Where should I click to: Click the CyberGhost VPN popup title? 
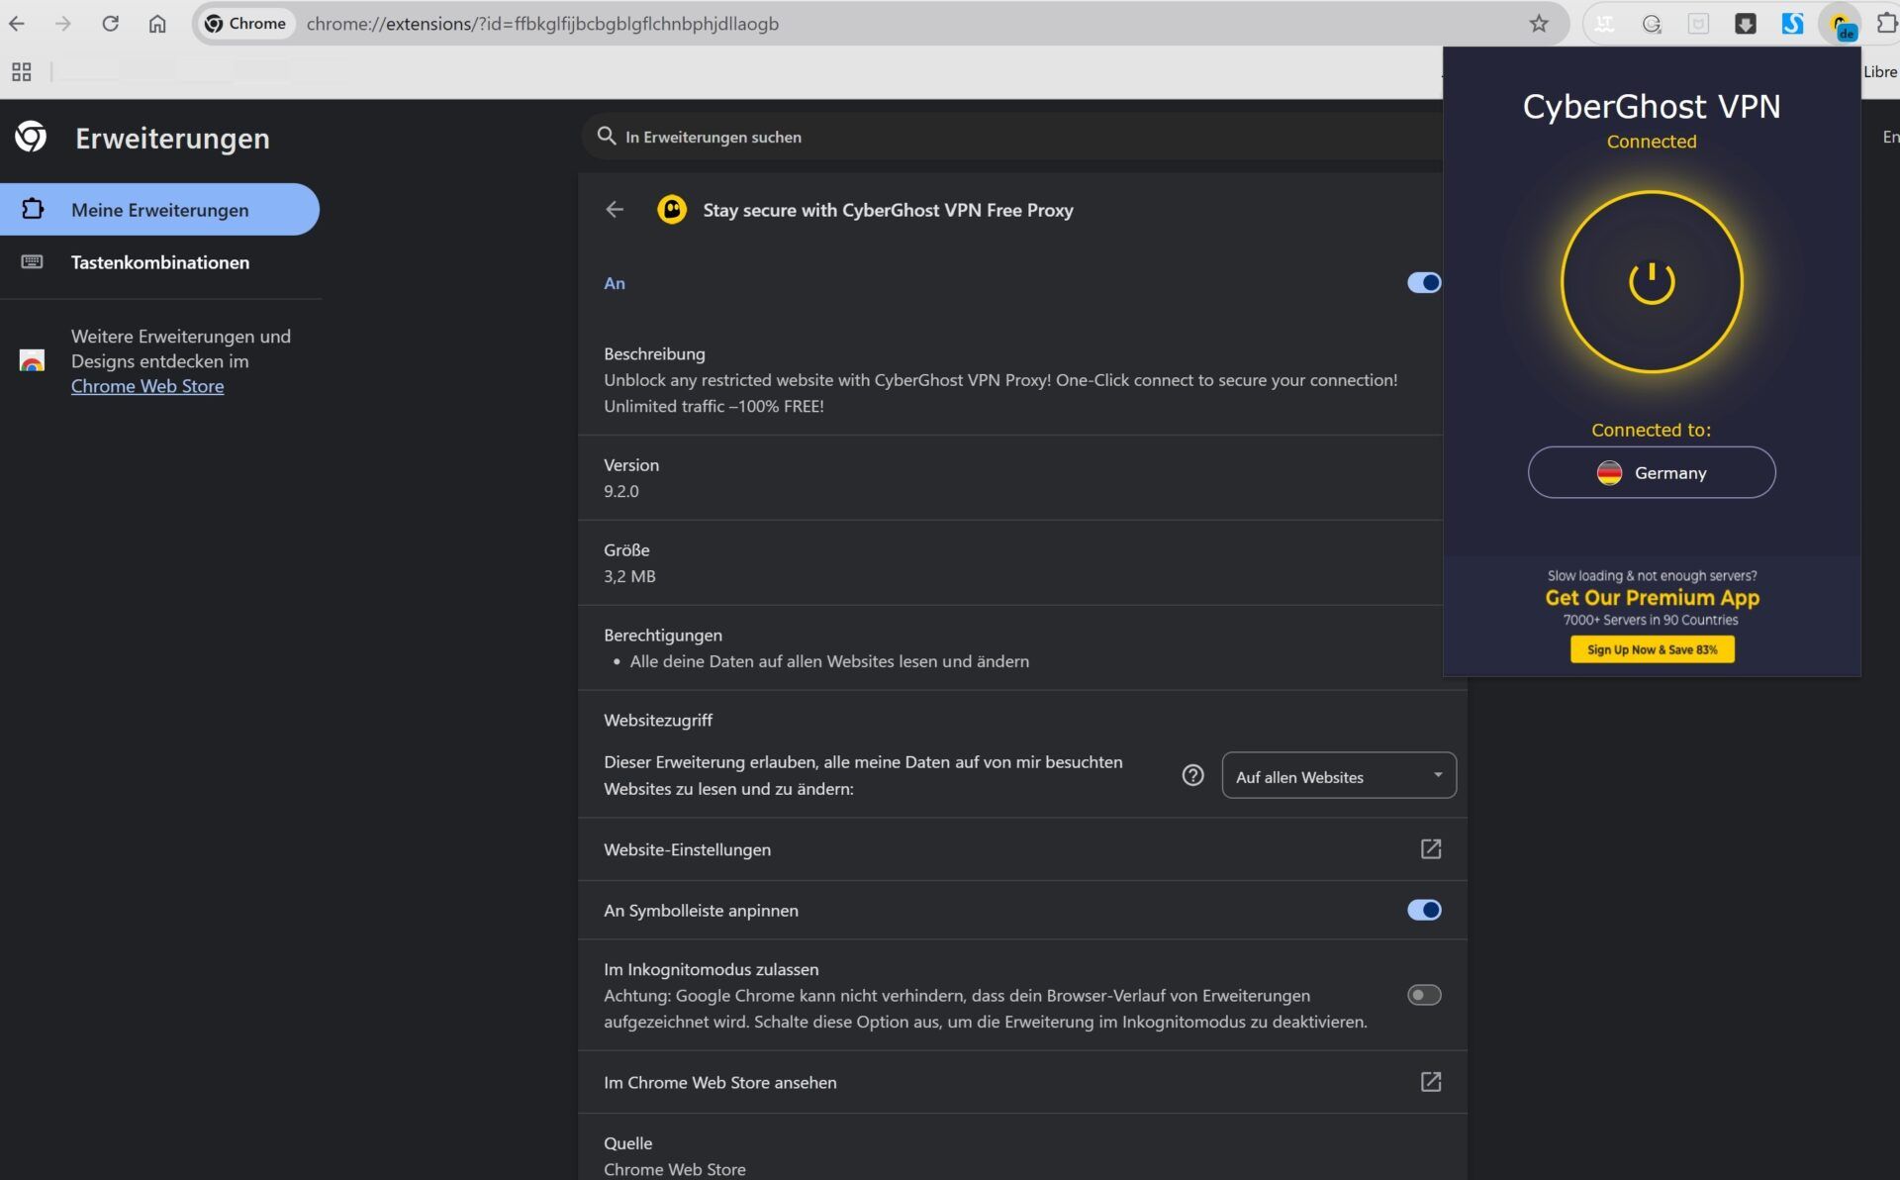click(1652, 106)
